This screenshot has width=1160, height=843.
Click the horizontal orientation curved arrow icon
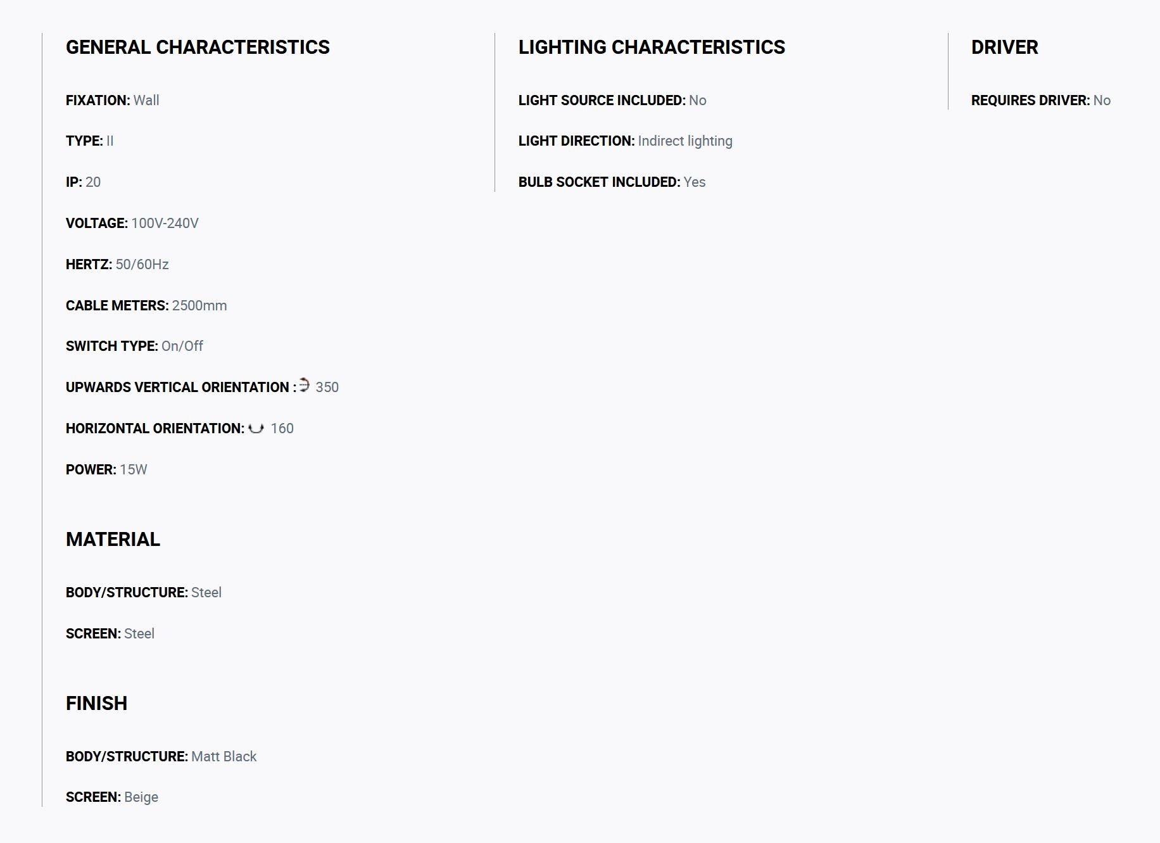[256, 428]
